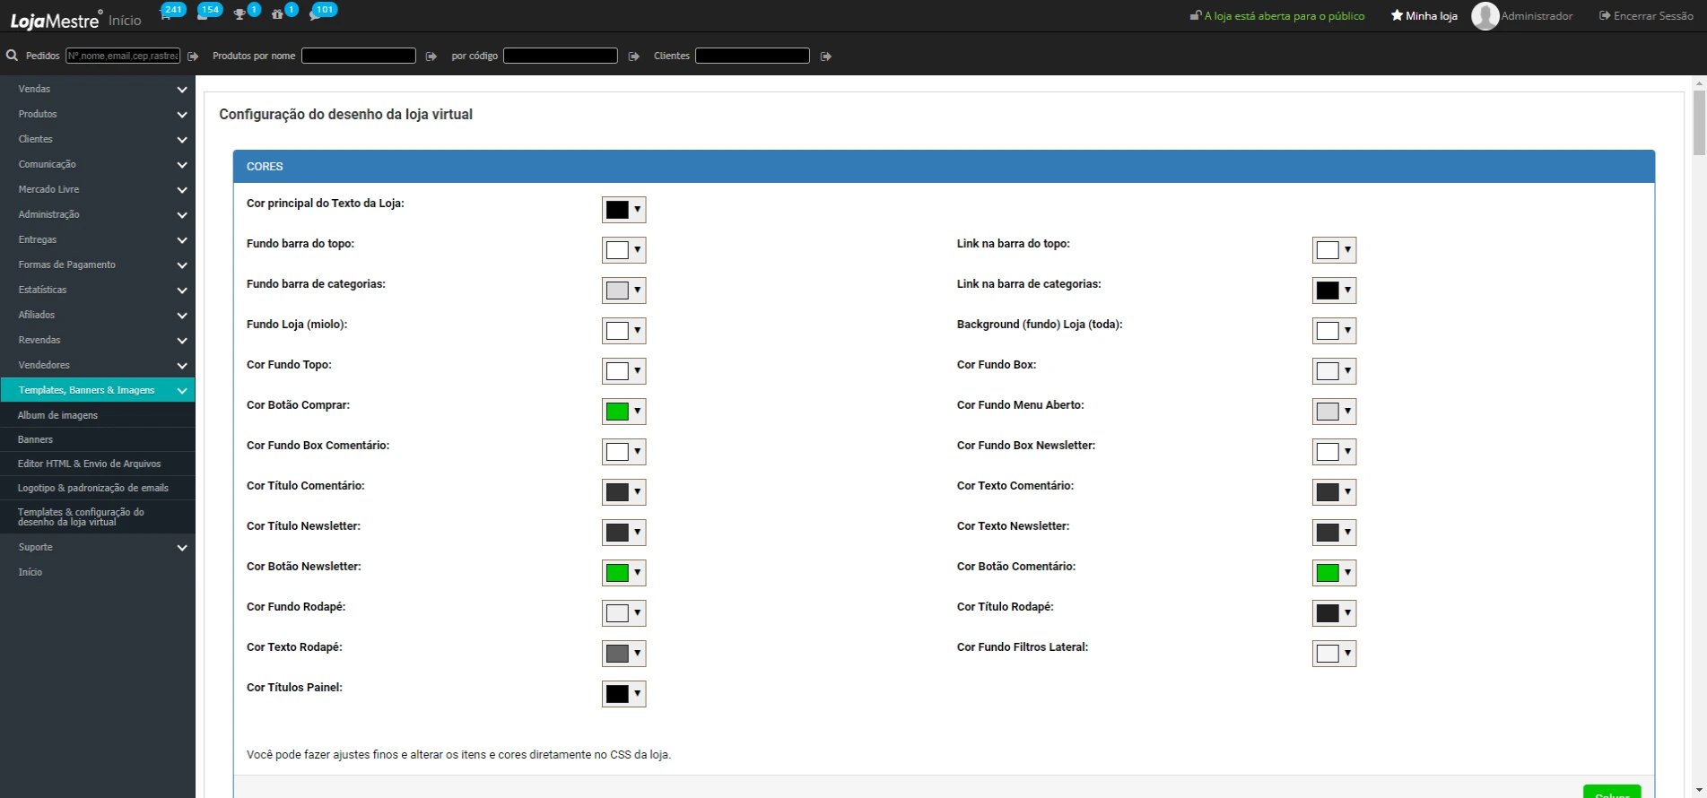
Task: Pick the Cor Texto Rodapé gray swatch
Action: coord(617,654)
